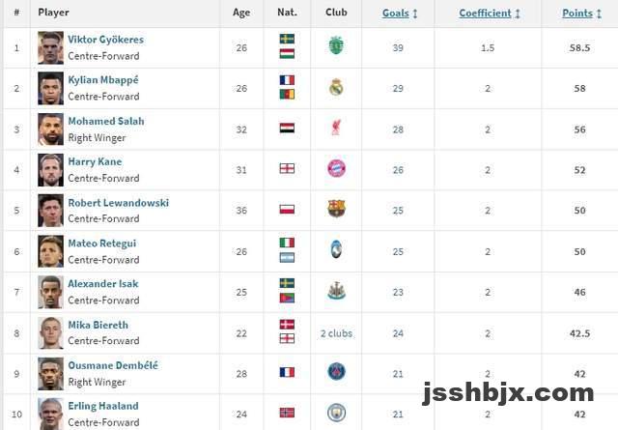Click the Sporting CP club crest
The width and height of the screenshot is (618, 430).
[336, 45]
